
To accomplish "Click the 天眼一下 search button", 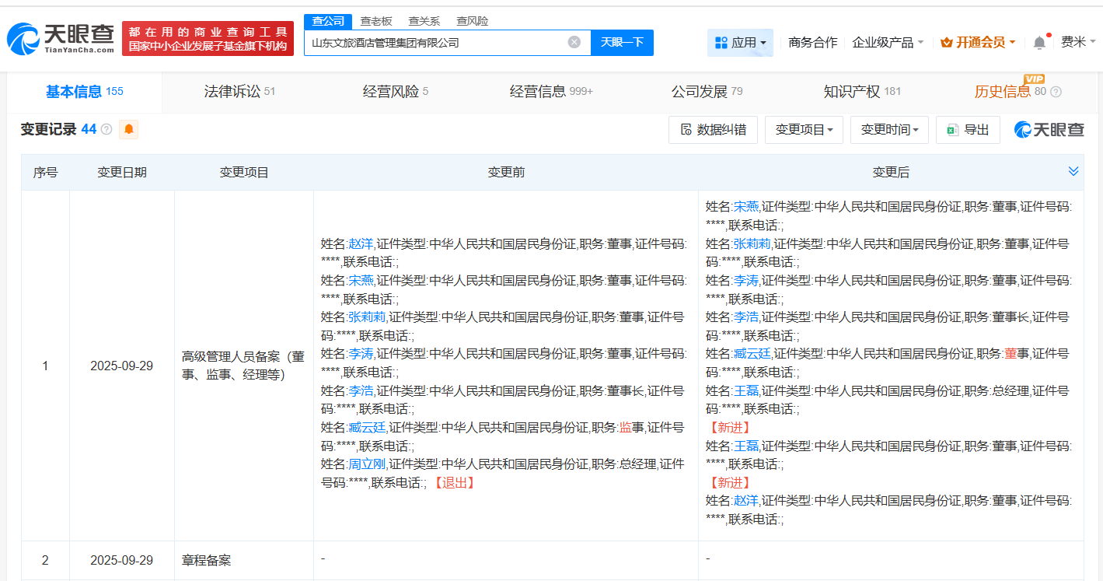I will coord(622,43).
